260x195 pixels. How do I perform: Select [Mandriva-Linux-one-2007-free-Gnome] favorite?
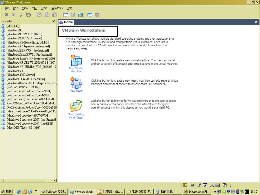tap(31, 119)
